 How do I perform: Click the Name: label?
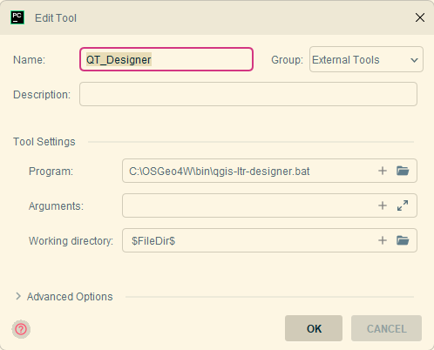[30, 60]
